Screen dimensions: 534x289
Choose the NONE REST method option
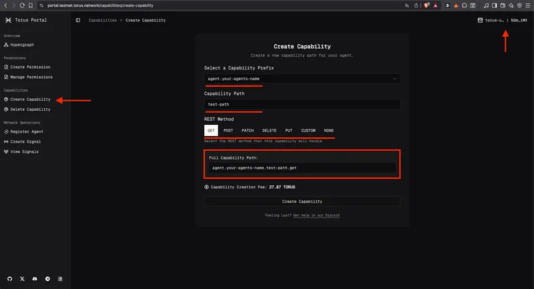[328, 130]
